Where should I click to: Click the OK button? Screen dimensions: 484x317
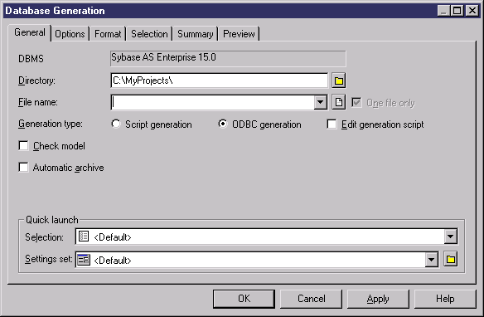(244, 299)
